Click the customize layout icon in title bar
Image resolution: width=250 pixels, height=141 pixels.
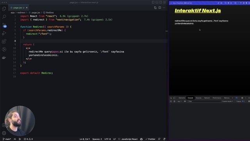[164, 2]
